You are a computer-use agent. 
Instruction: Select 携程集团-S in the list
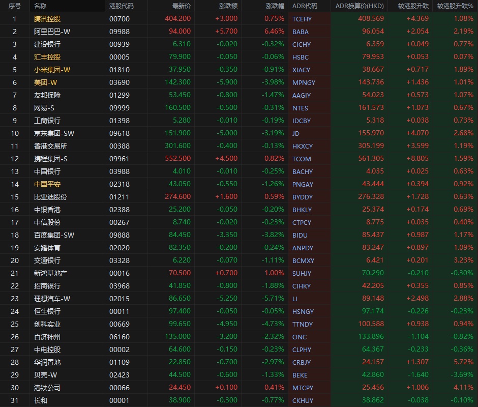51,159
